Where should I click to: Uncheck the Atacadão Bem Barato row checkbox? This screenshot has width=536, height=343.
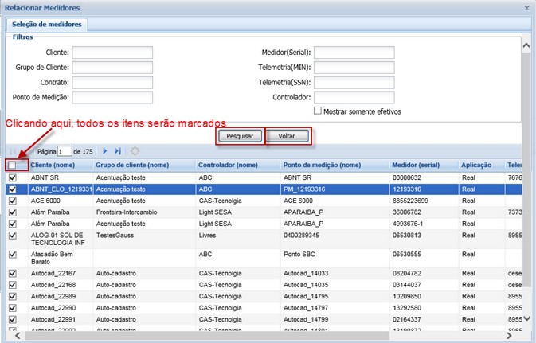[12, 256]
